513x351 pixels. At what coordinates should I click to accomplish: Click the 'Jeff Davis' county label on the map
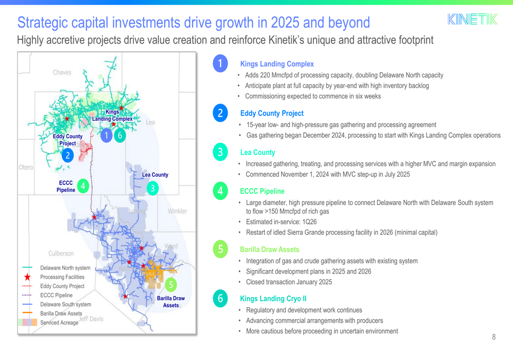(x=91, y=319)
